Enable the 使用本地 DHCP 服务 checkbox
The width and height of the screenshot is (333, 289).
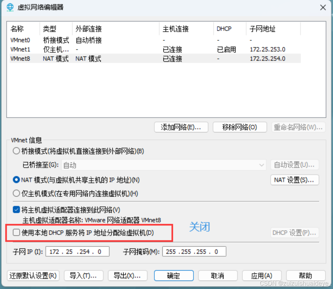(16, 232)
